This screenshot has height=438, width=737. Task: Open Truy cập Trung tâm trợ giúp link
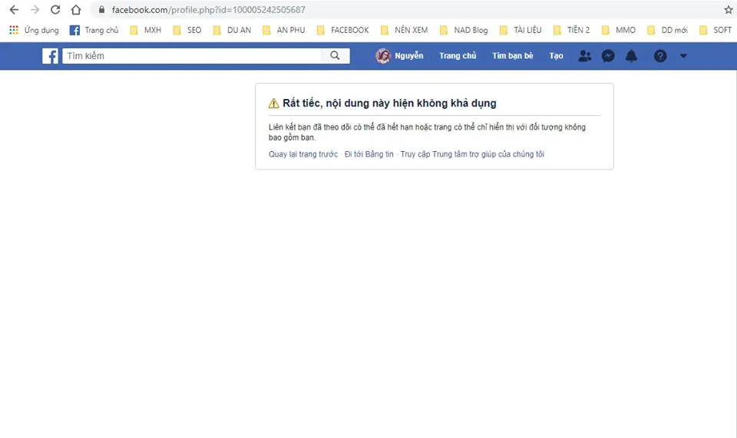click(x=472, y=154)
